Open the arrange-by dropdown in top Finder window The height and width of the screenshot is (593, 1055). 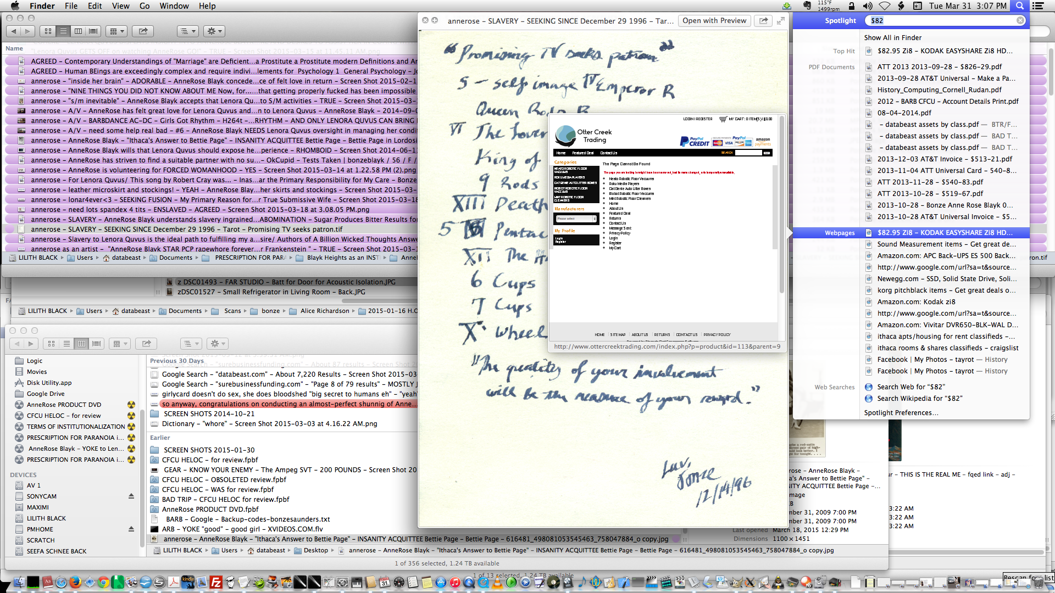pyautogui.click(x=118, y=31)
